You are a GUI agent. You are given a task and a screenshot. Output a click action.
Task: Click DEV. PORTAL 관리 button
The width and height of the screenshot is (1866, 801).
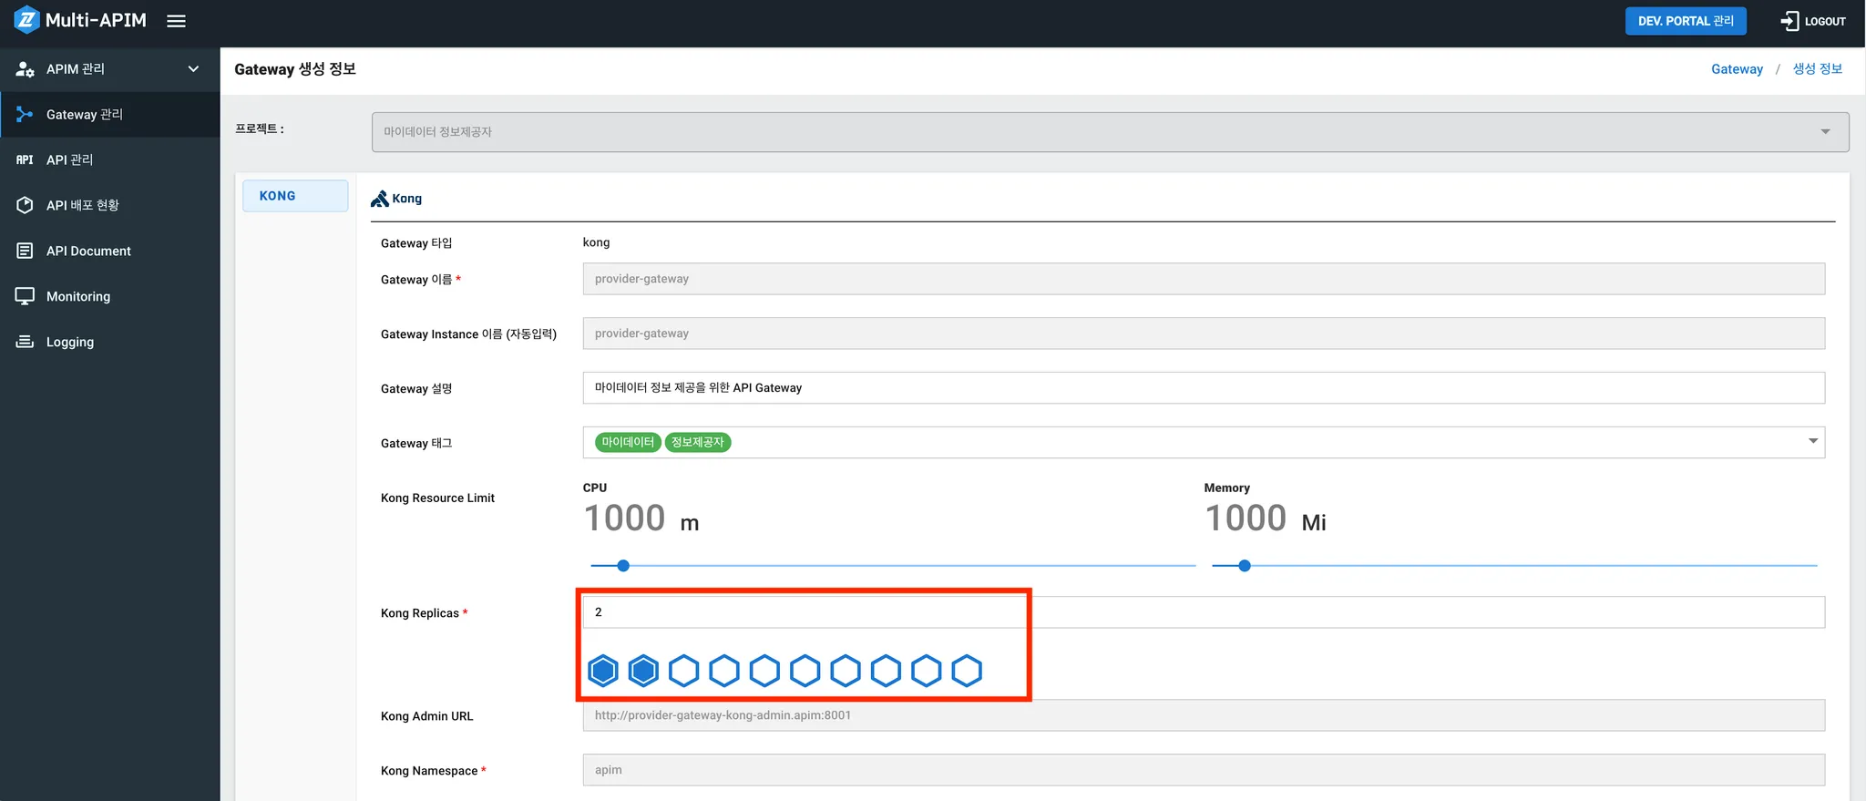pyautogui.click(x=1686, y=21)
